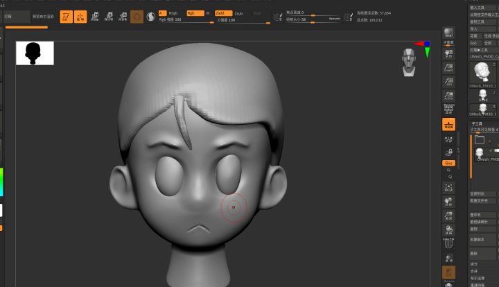The image size is (499, 287).
Task: Open the silhouette thumbnail preview
Action: (35, 53)
